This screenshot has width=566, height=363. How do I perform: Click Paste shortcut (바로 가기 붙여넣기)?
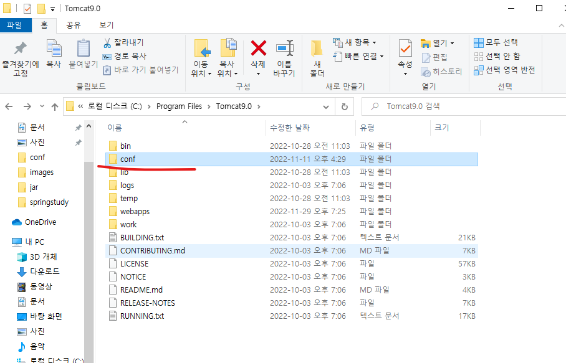[x=141, y=70]
